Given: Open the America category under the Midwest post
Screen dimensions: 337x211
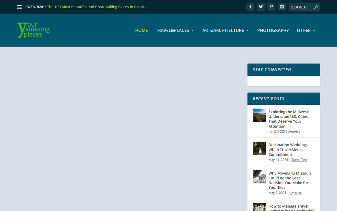Looking at the screenshot, I should [294, 132].
